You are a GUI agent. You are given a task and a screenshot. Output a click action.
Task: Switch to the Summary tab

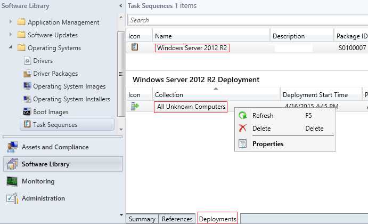(142, 219)
